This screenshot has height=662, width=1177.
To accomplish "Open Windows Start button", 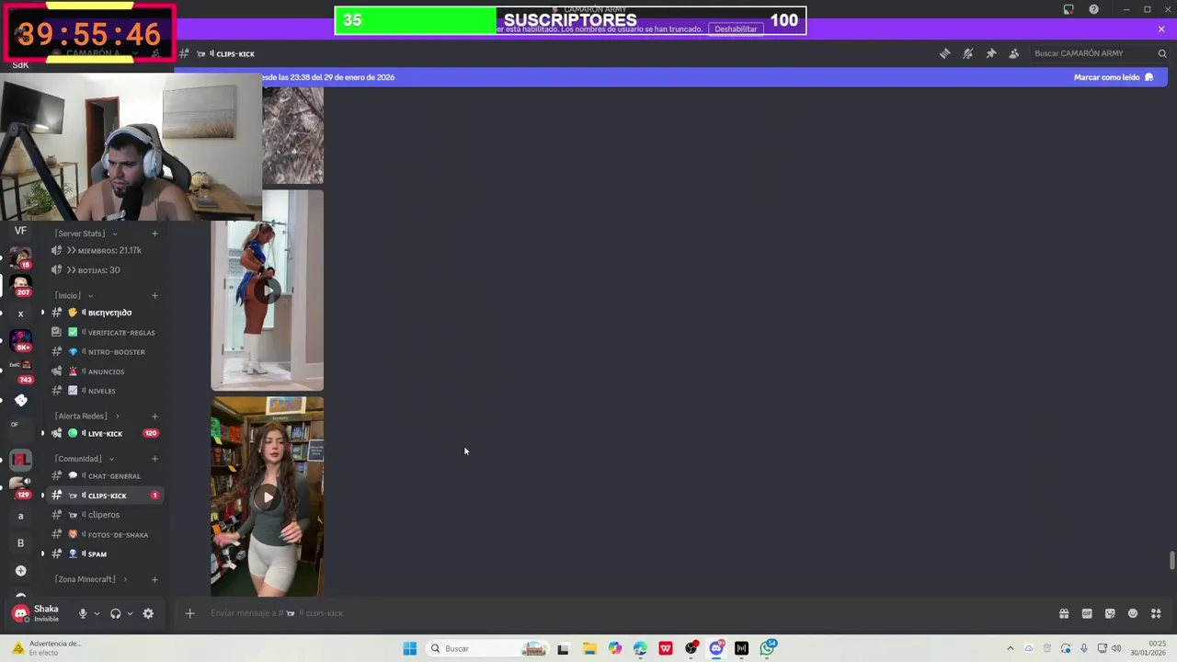I will point(410,648).
